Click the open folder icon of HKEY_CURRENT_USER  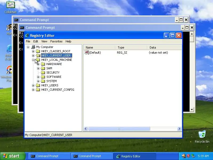coord(38,55)
